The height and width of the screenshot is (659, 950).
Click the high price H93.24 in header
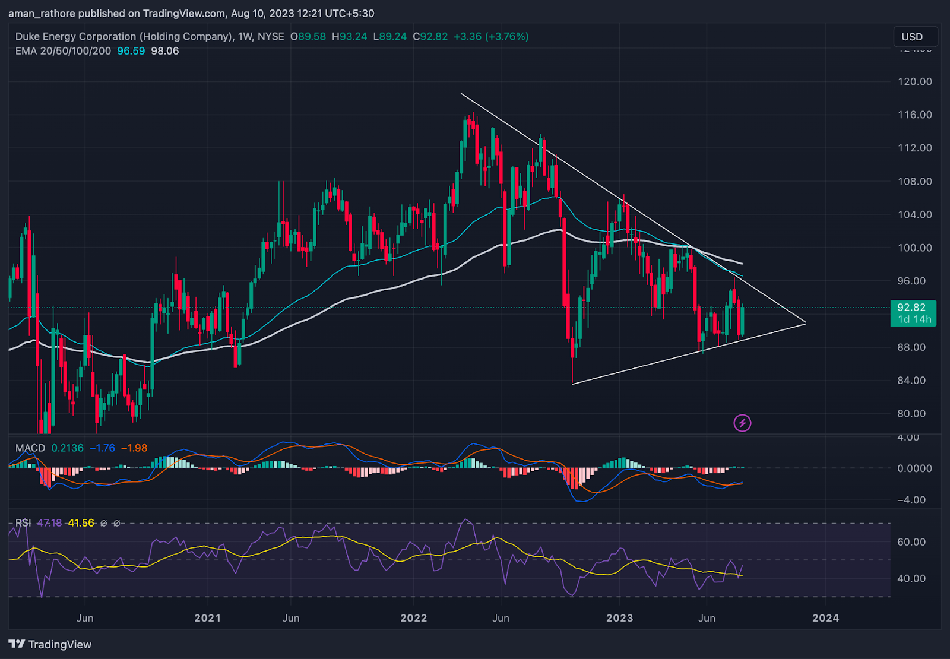click(x=350, y=36)
